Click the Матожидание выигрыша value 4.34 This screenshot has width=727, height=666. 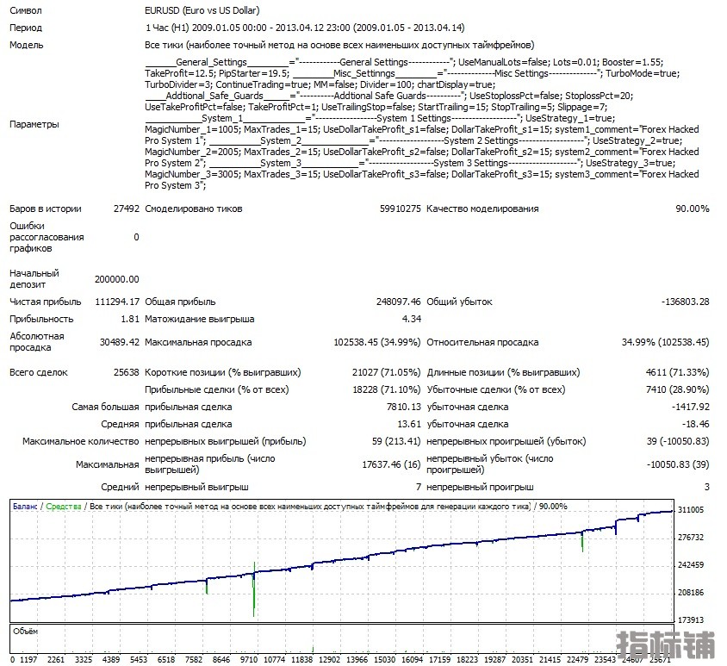click(411, 319)
